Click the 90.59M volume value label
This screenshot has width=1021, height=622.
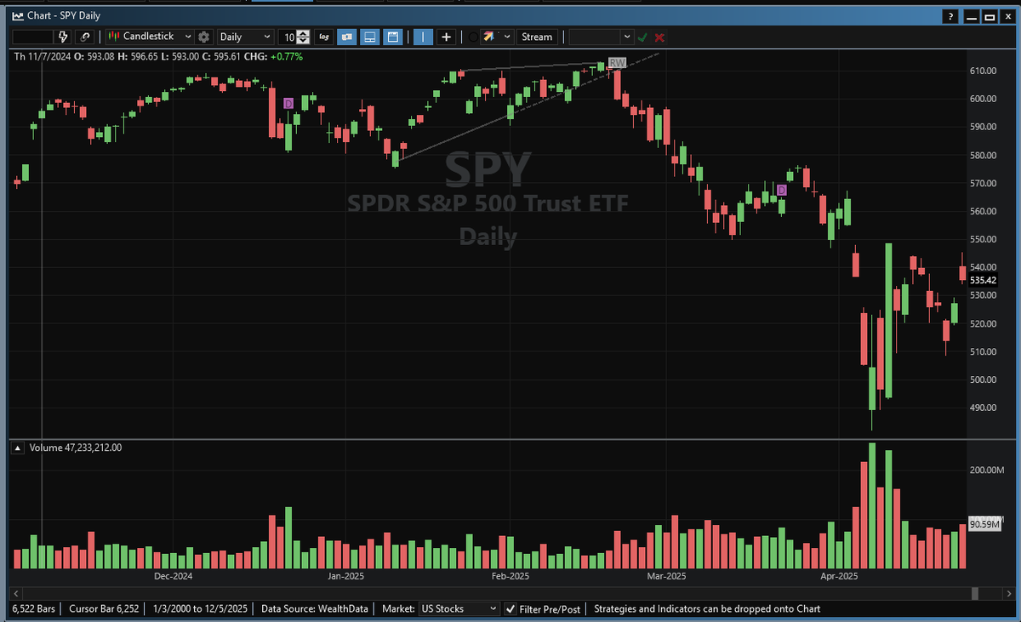click(x=983, y=525)
